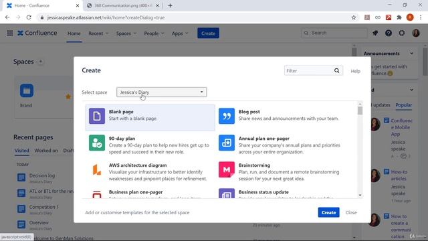Pick the Annual plan one-pager icon
Viewport: 428px width, 241px height.
tap(227, 143)
